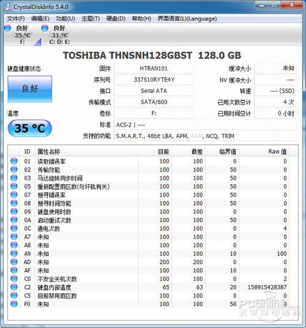
Task: Click the status orb for C: D: E: drive
Action: tap(45, 28)
